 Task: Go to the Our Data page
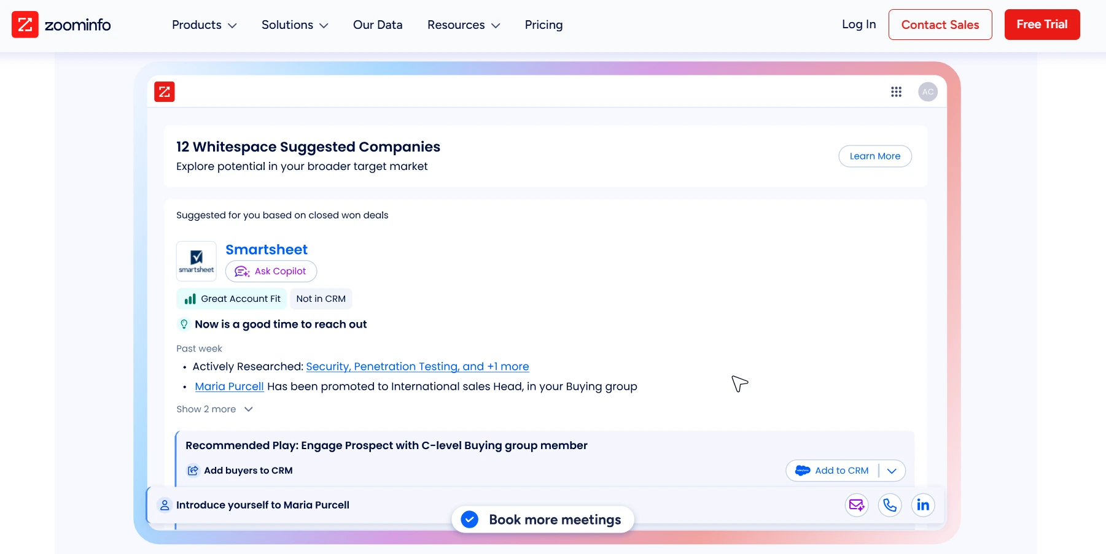coord(378,25)
